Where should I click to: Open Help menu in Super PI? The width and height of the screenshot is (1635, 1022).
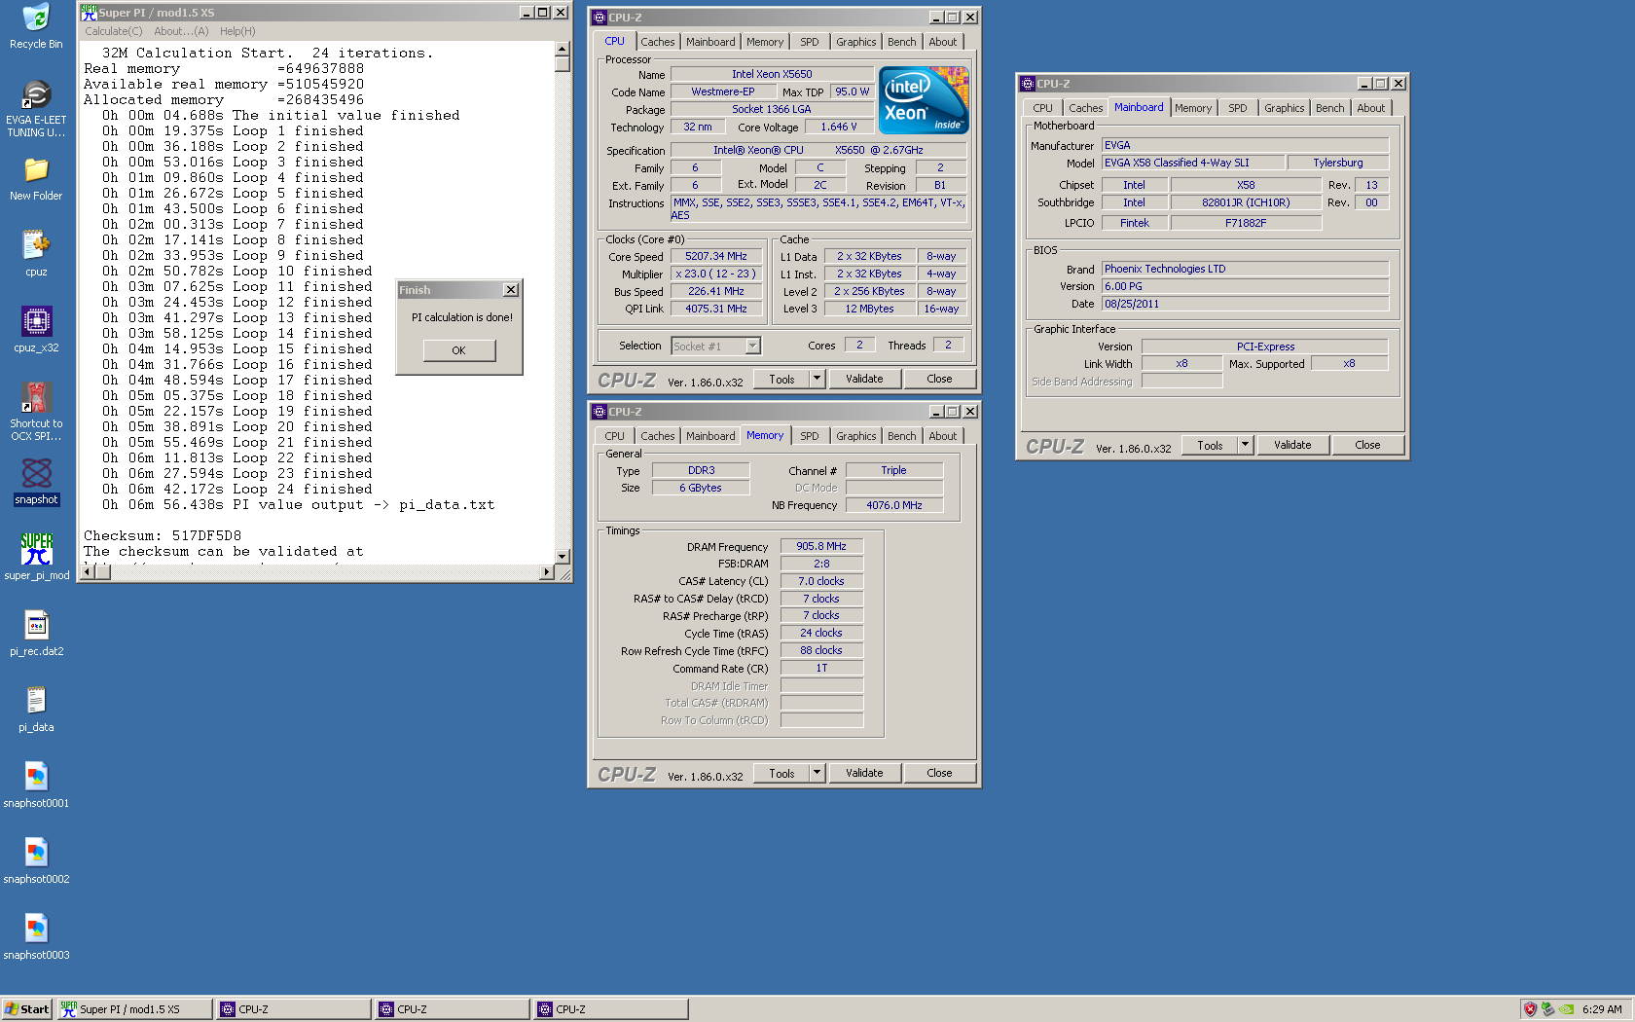(237, 31)
